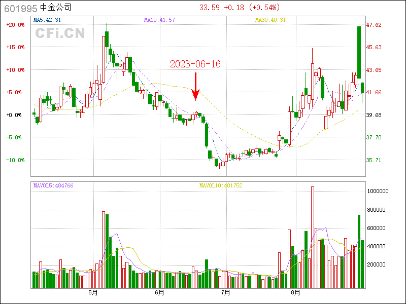406x304 pixels.
Task: Click the MAVOL10:401752 volume label
Action: pos(220,186)
